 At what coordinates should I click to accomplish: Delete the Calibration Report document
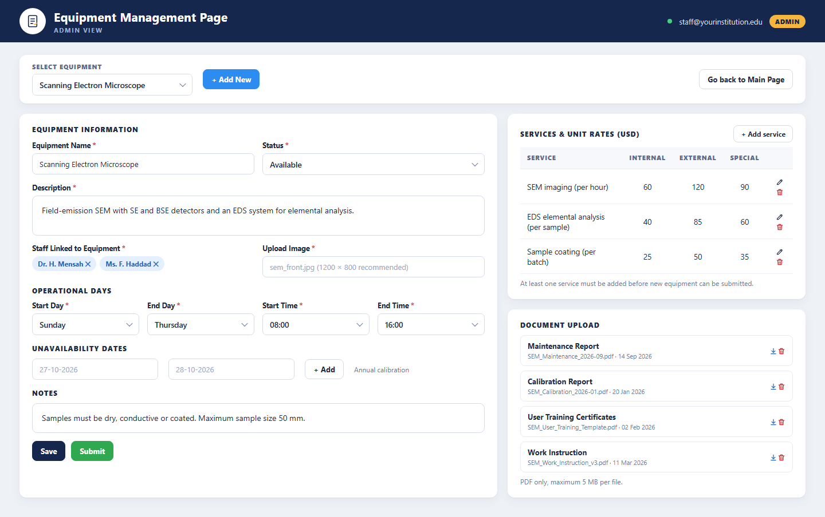tap(781, 387)
